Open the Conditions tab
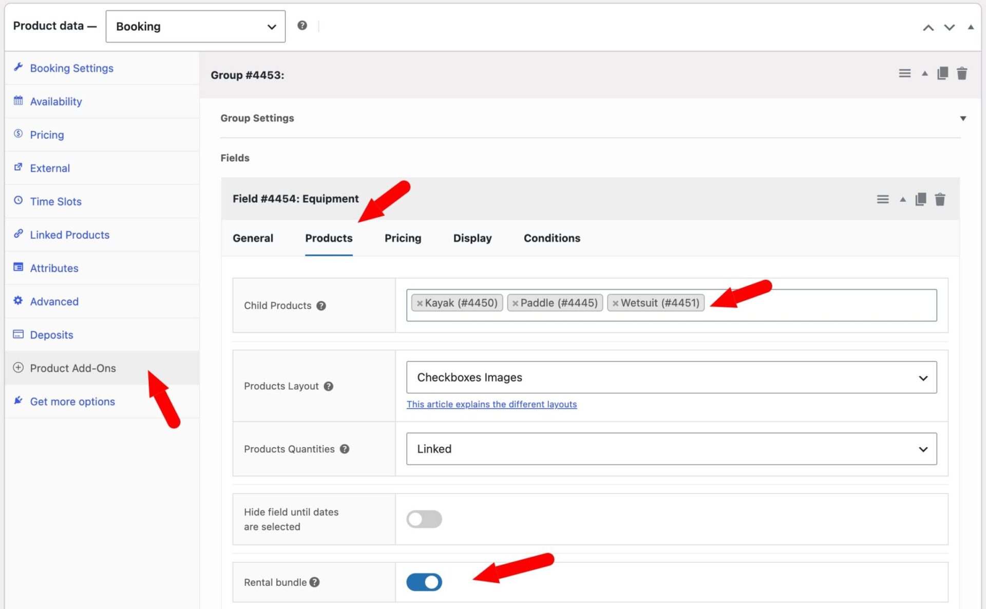This screenshot has height=609, width=986. [x=552, y=238]
